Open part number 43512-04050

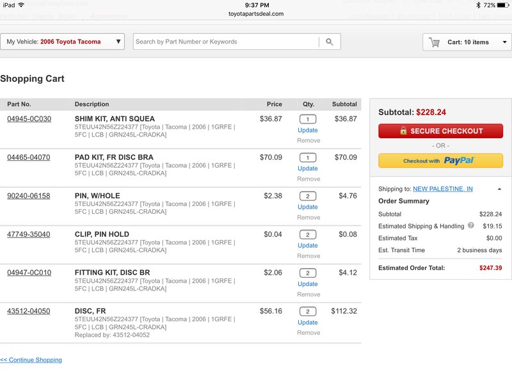(x=29, y=311)
